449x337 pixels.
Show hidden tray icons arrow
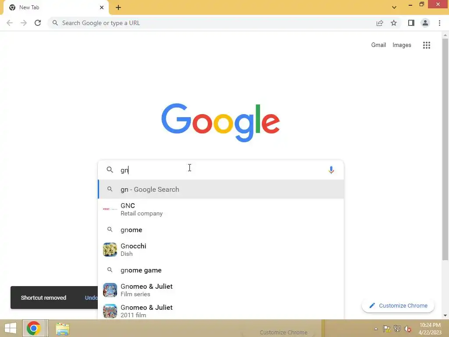[x=376, y=329]
